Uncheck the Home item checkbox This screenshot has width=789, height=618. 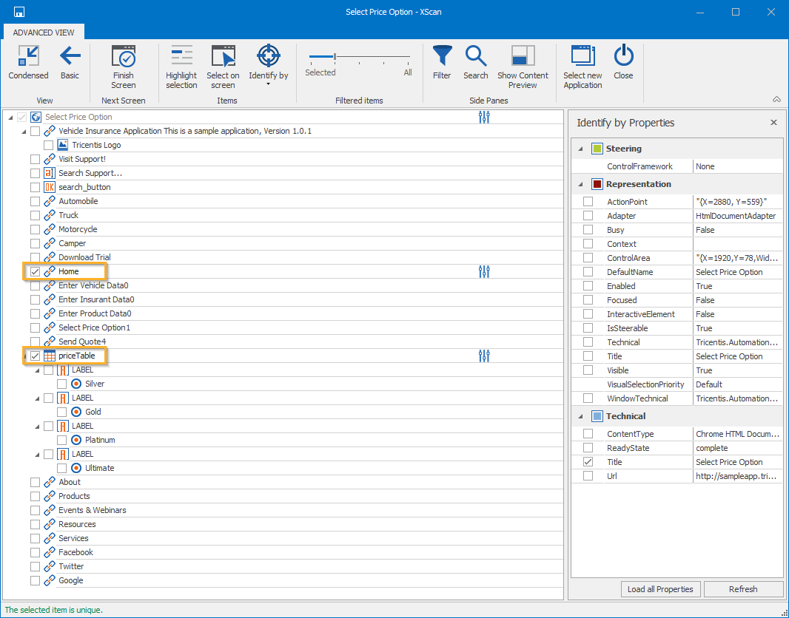[x=36, y=272]
